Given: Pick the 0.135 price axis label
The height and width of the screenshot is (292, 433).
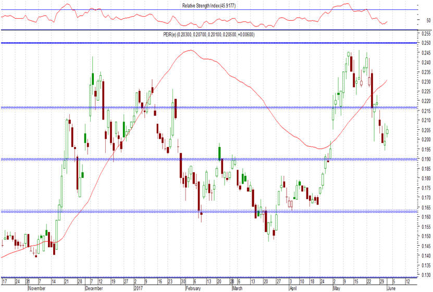Looking at the screenshot, I should click(x=426, y=265).
